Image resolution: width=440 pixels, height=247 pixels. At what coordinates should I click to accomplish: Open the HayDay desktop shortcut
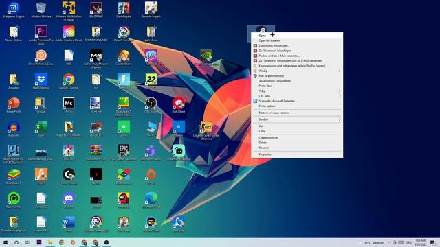pos(69,152)
